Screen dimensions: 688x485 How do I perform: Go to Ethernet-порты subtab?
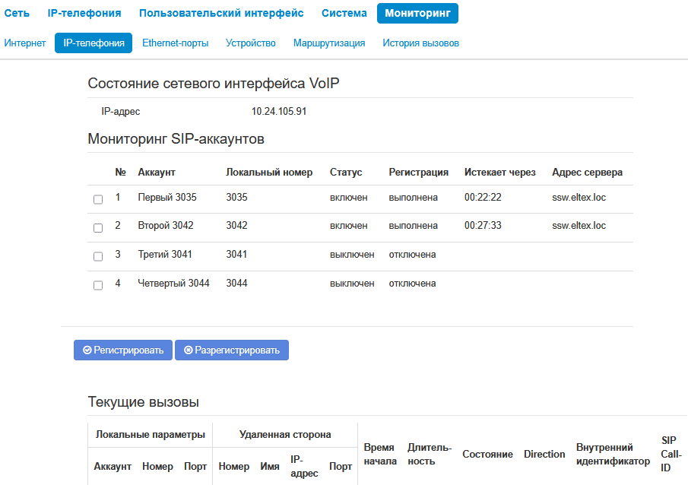click(175, 43)
